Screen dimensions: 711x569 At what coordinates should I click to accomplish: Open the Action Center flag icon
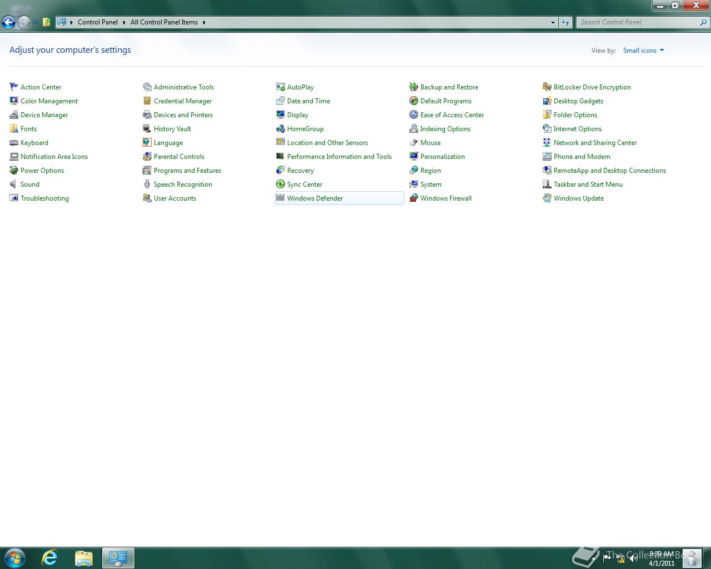click(x=14, y=87)
